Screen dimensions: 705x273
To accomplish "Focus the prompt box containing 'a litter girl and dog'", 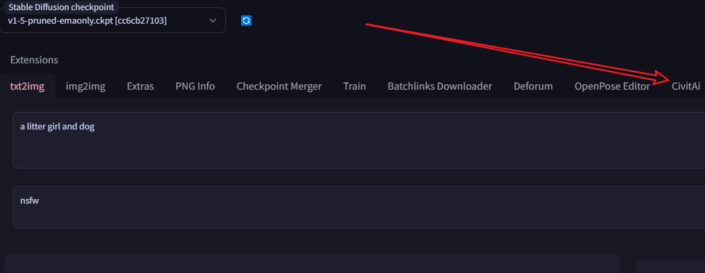I will pos(359,140).
